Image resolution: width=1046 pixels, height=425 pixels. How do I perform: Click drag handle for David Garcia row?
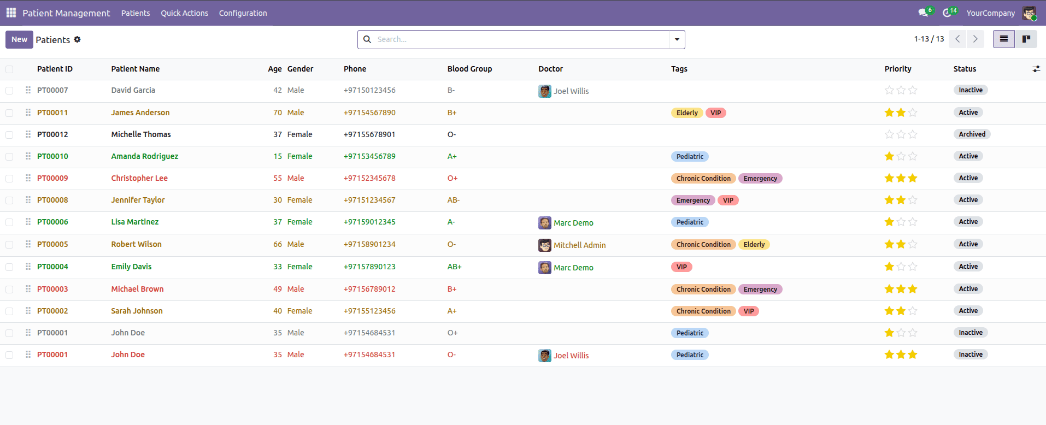click(x=28, y=90)
